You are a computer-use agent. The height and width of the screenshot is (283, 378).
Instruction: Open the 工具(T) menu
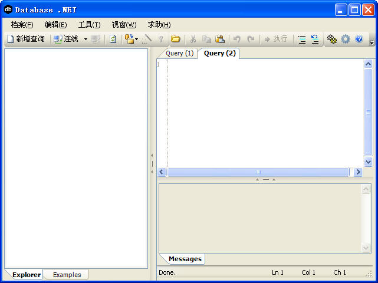pyautogui.click(x=89, y=25)
